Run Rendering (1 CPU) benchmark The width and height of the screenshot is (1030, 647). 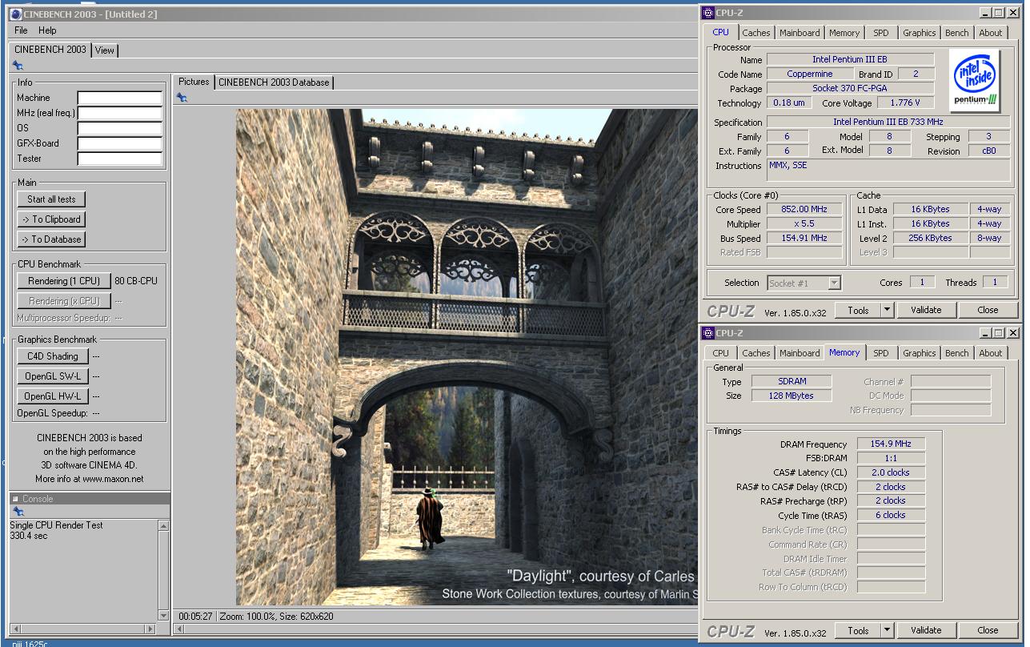coord(63,281)
